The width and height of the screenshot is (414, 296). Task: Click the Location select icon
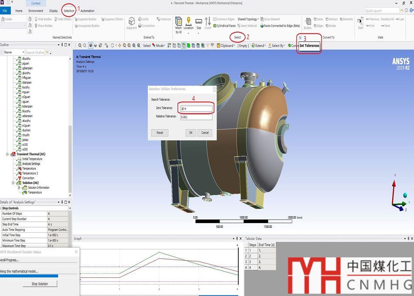point(188,23)
